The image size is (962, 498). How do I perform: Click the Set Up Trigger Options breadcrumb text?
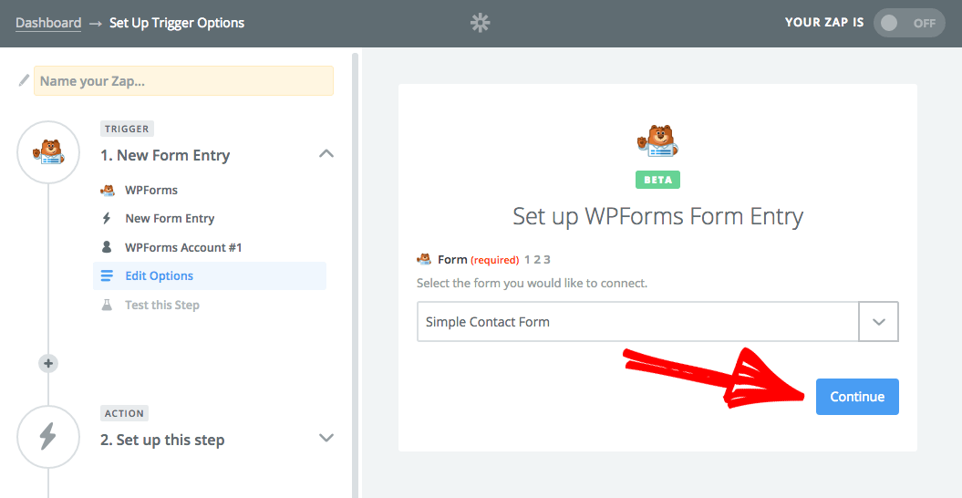click(x=177, y=23)
